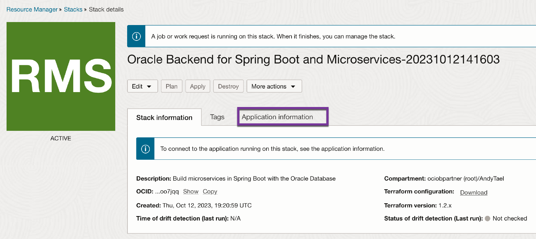Click the info icon in the top job banner
This screenshot has height=239, width=536.
pos(136,36)
